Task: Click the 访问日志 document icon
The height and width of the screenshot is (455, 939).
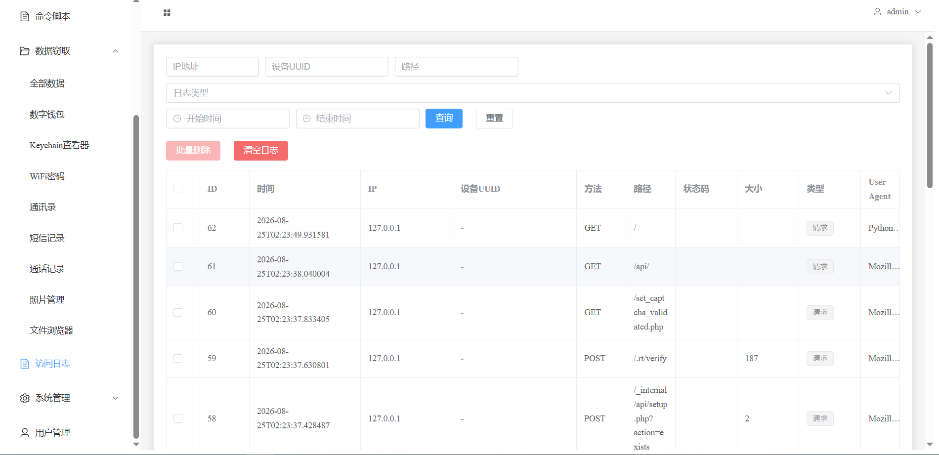Action: click(25, 364)
